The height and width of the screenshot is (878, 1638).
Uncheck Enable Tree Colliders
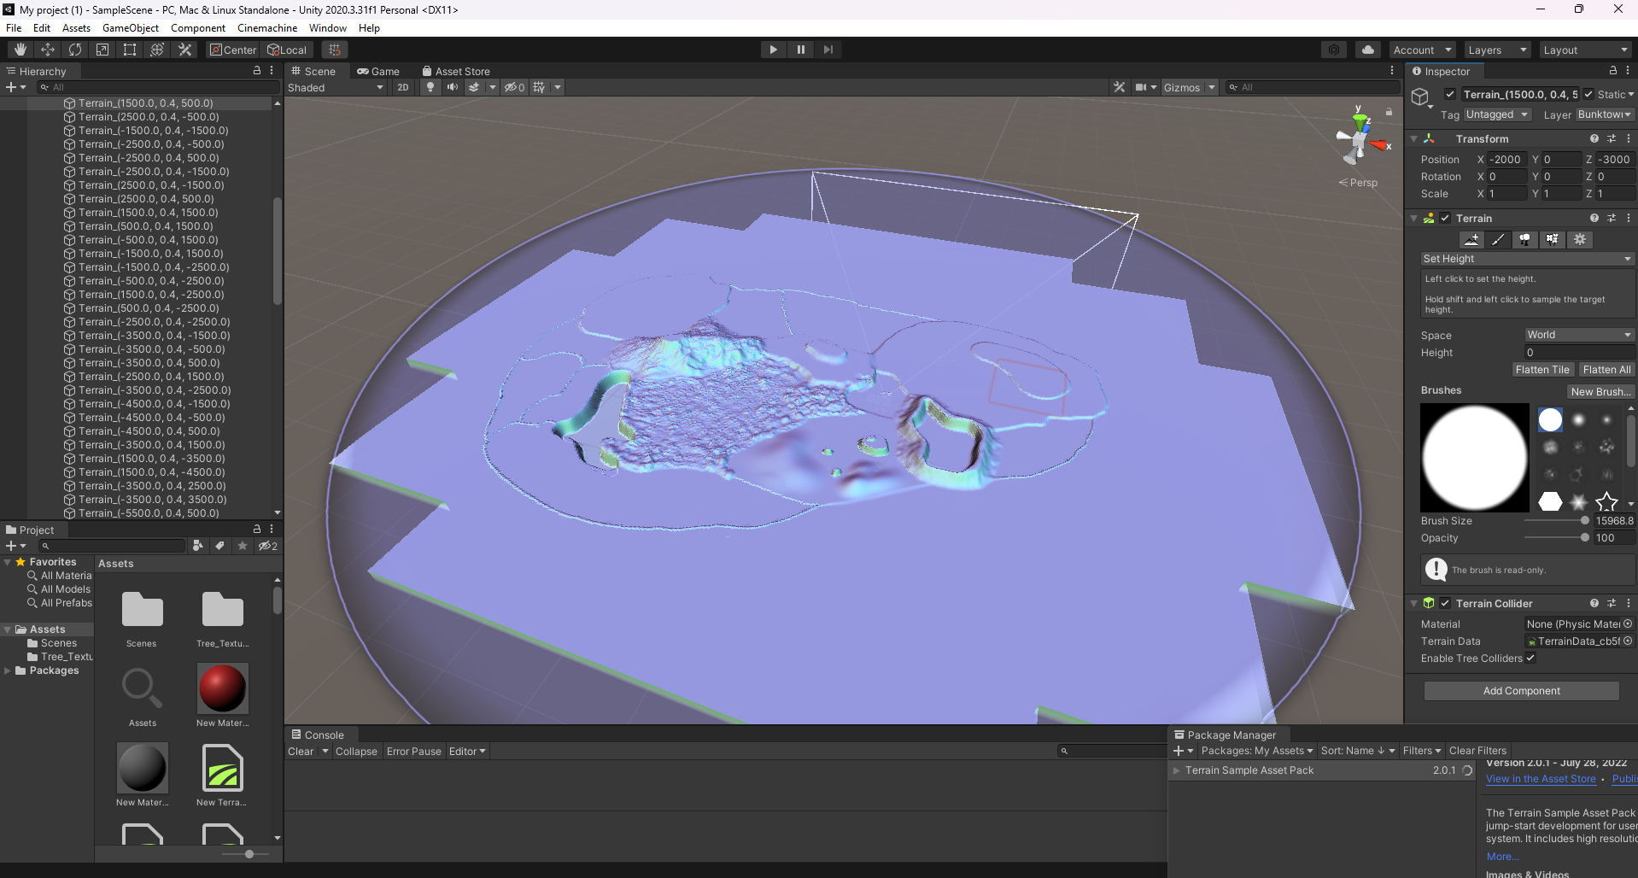(1530, 658)
